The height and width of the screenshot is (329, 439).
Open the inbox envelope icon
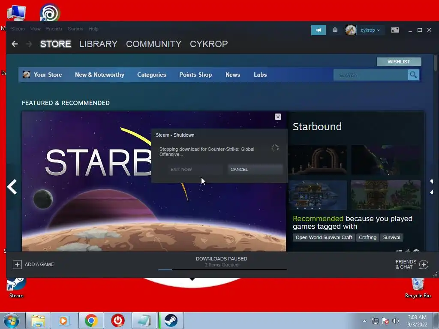[x=335, y=30]
